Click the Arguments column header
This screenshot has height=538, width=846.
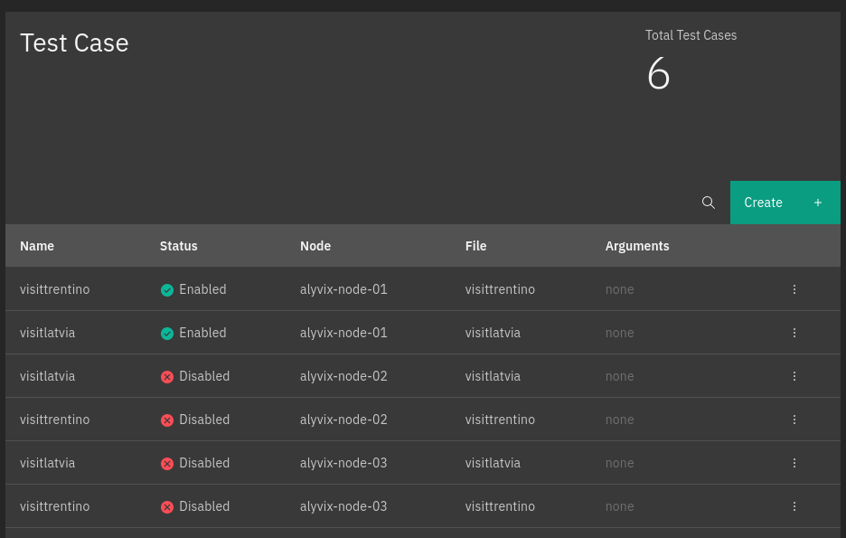637,246
